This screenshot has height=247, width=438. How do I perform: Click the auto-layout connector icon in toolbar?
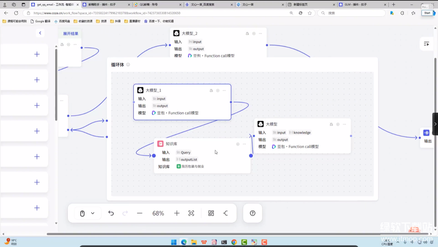[x=225, y=213]
